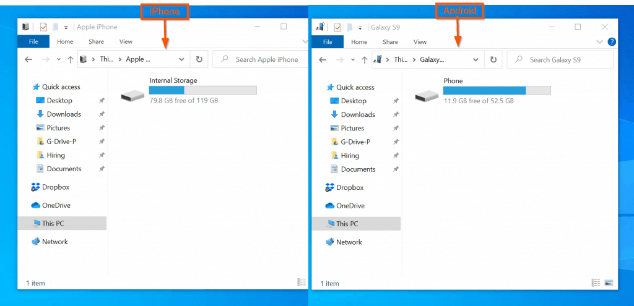This screenshot has width=634, height=306.
Task: Unpin Desktop in Apple iPhone window
Action: point(102,101)
